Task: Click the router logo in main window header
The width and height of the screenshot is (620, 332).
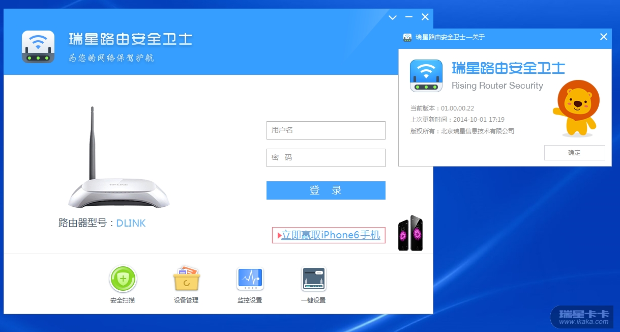Action: point(38,47)
